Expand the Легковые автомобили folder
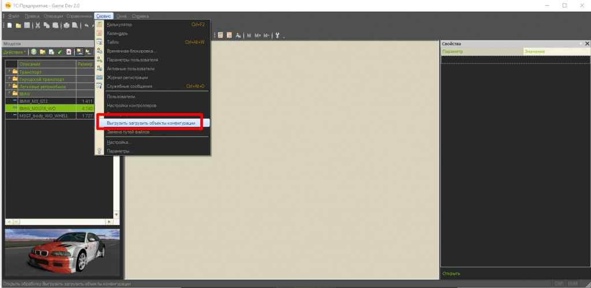The height and width of the screenshot is (288, 591). (9, 87)
